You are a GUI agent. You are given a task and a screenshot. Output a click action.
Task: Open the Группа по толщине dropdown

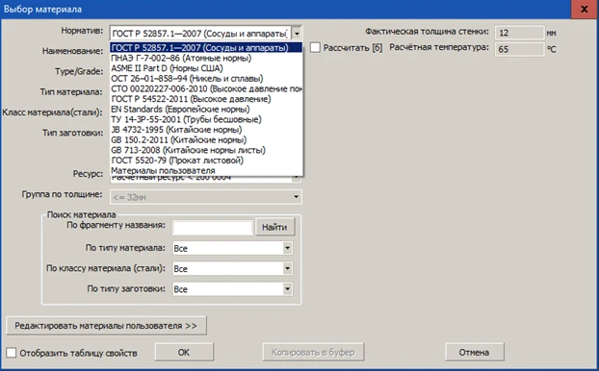296,197
